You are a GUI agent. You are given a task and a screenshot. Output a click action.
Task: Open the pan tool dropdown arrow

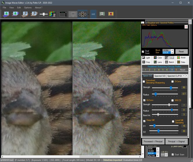pos(89,14)
